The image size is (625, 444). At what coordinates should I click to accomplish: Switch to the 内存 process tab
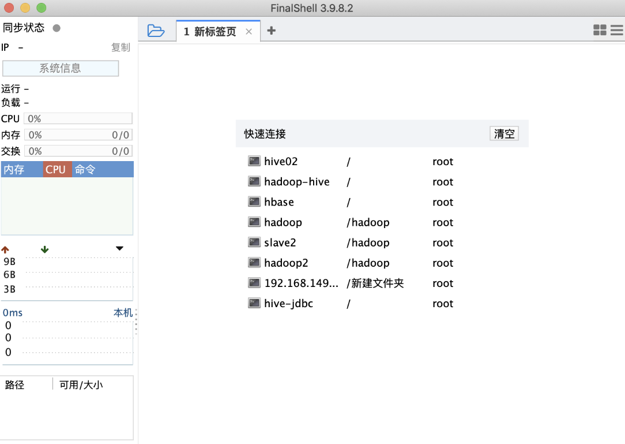[x=22, y=169]
